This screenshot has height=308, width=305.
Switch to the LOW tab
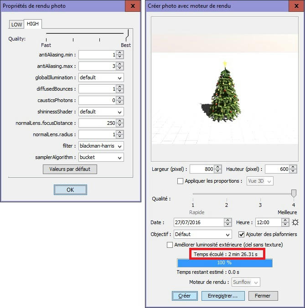pos(16,25)
